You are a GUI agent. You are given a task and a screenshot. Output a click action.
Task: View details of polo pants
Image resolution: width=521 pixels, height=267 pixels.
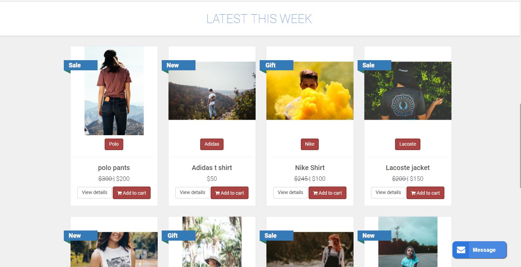pos(95,193)
